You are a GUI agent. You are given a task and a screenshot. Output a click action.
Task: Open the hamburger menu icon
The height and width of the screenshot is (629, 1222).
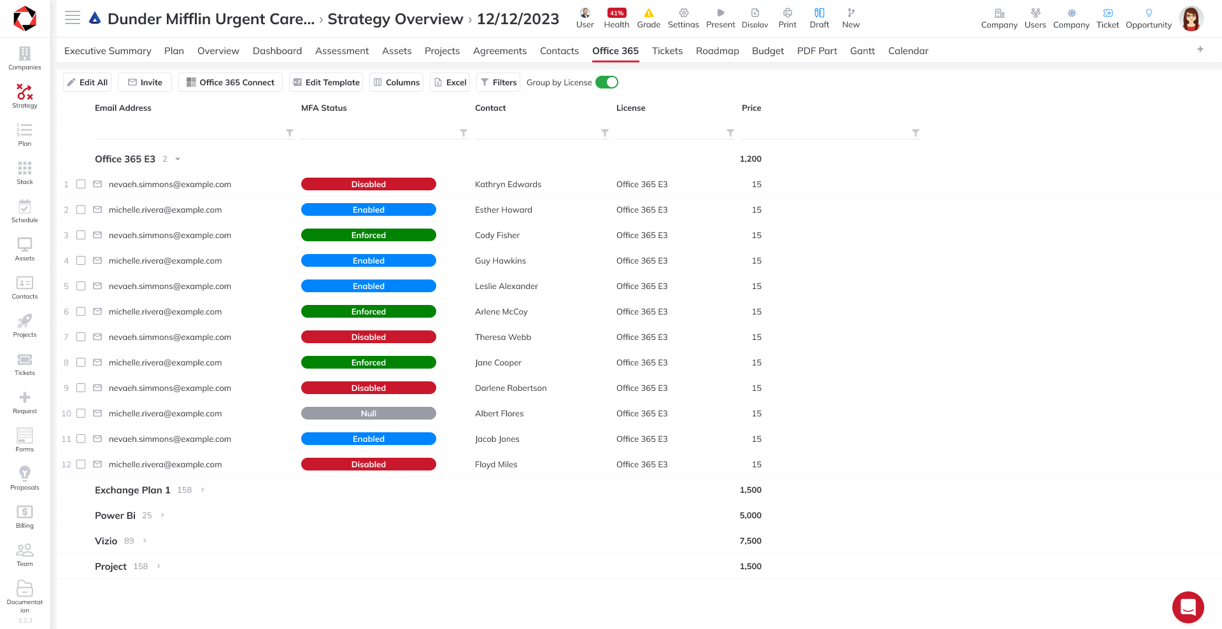point(73,18)
